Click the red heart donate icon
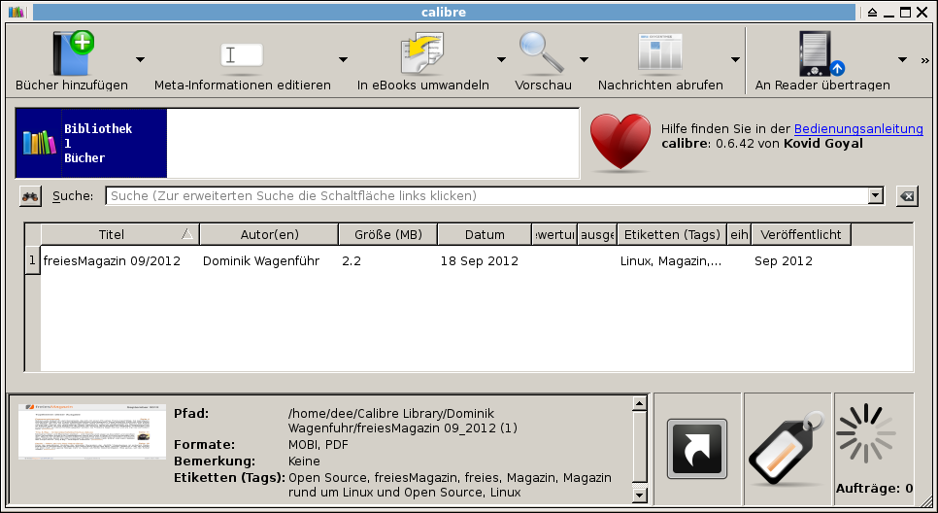This screenshot has width=938, height=513. [x=620, y=143]
